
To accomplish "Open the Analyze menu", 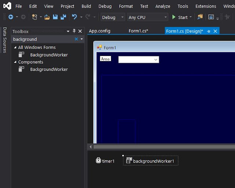I will coord(163,6).
